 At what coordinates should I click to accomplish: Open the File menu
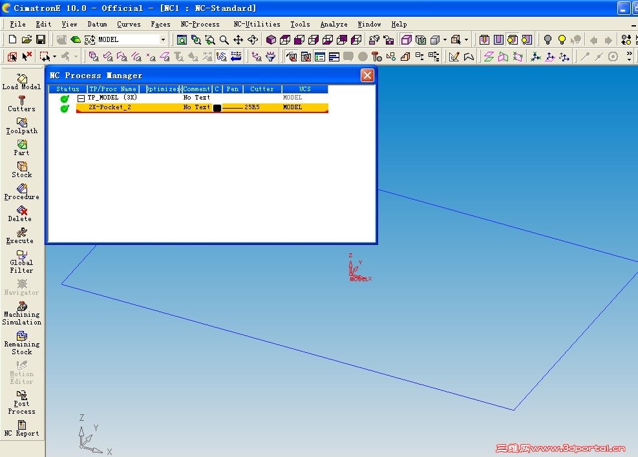(x=17, y=24)
